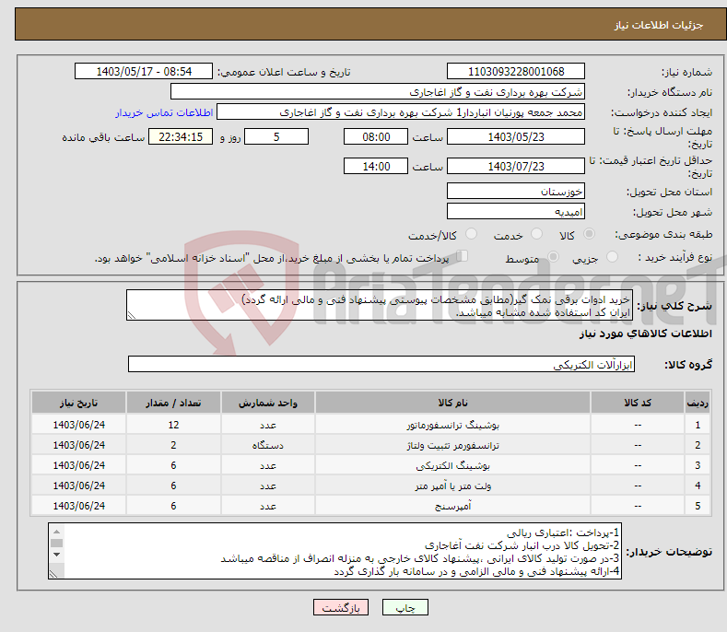Click the ترانسفورمر تثبیت ولتاژ item name
727x632 pixels.
[452, 445]
